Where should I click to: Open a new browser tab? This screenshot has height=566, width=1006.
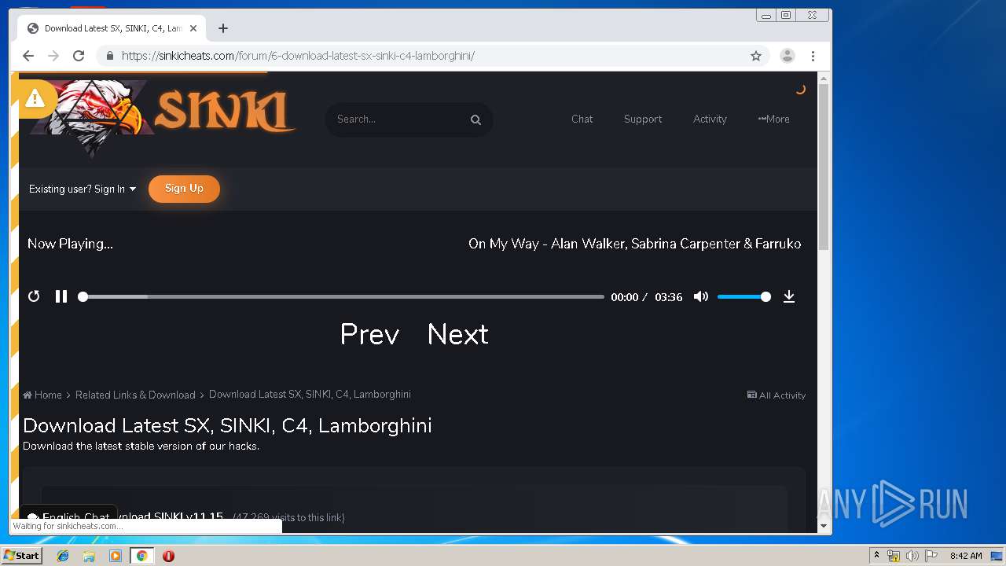point(223,28)
